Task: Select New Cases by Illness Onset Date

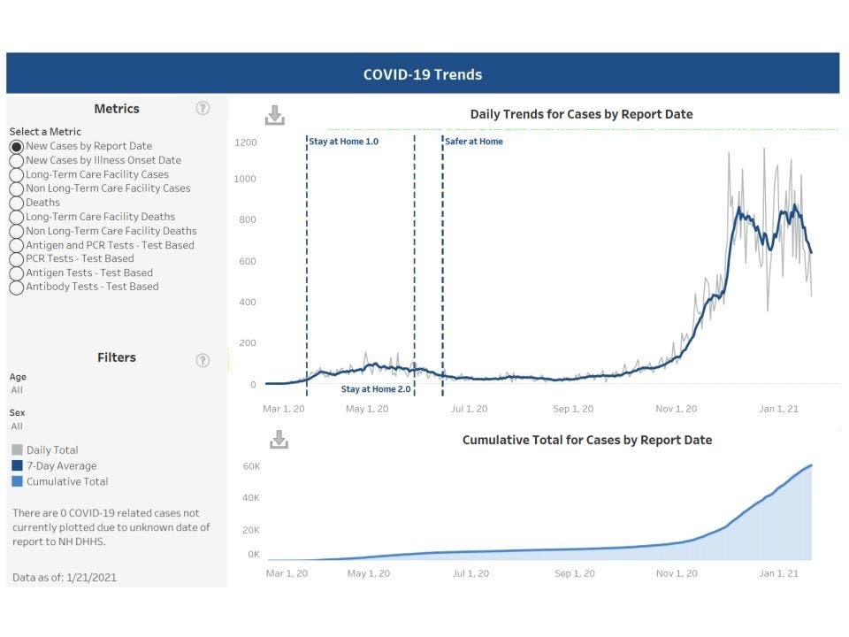Action: coord(16,160)
